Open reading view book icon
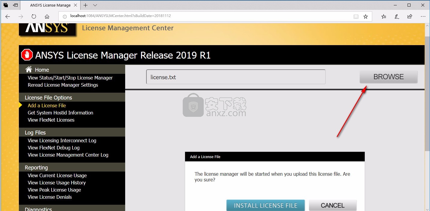The width and height of the screenshot is (430, 211). pyautogui.click(x=356, y=16)
